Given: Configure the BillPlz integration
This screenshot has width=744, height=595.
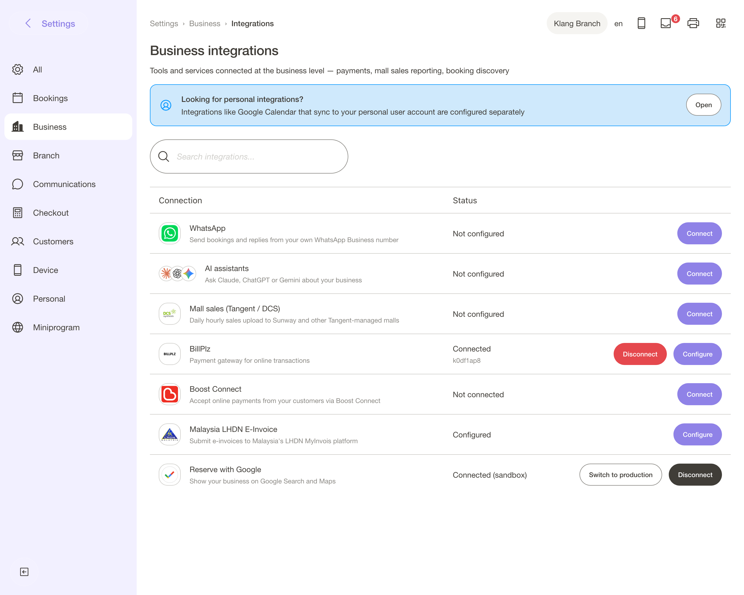Looking at the screenshot, I should (x=697, y=354).
